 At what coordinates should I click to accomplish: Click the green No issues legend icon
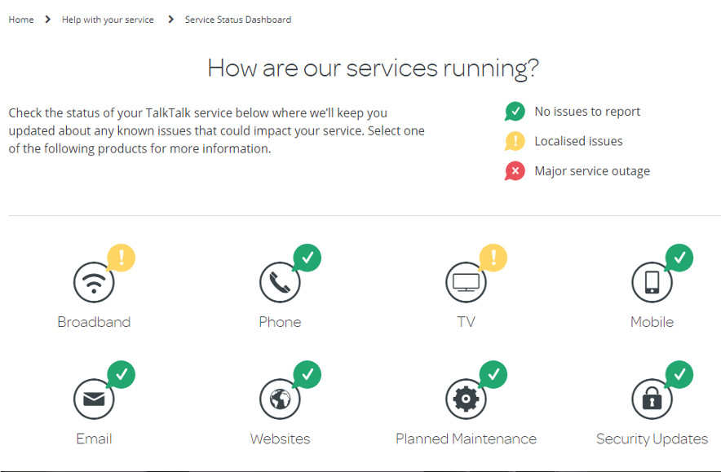coord(515,111)
